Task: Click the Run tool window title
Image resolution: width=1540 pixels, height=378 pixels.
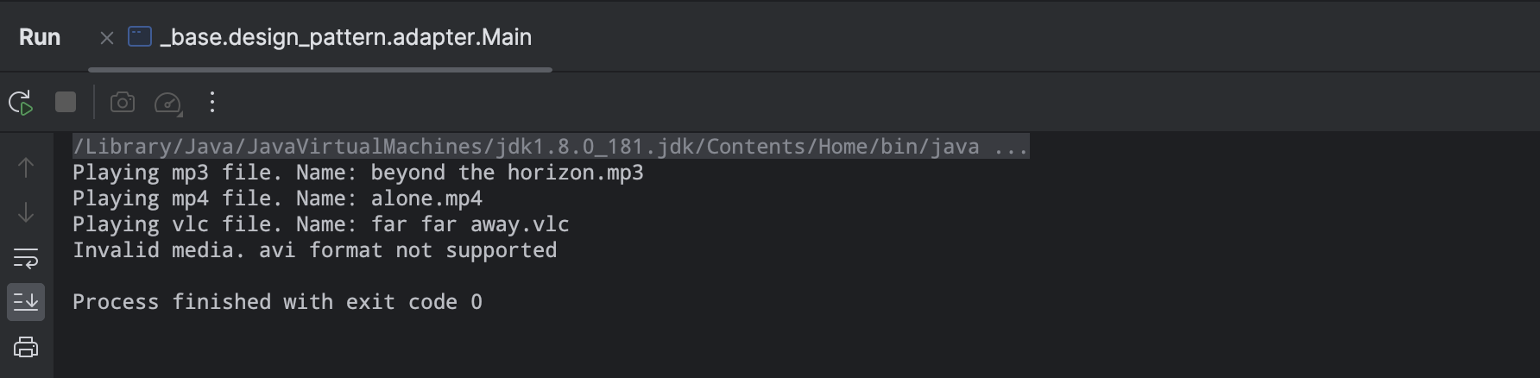Action: (40, 38)
